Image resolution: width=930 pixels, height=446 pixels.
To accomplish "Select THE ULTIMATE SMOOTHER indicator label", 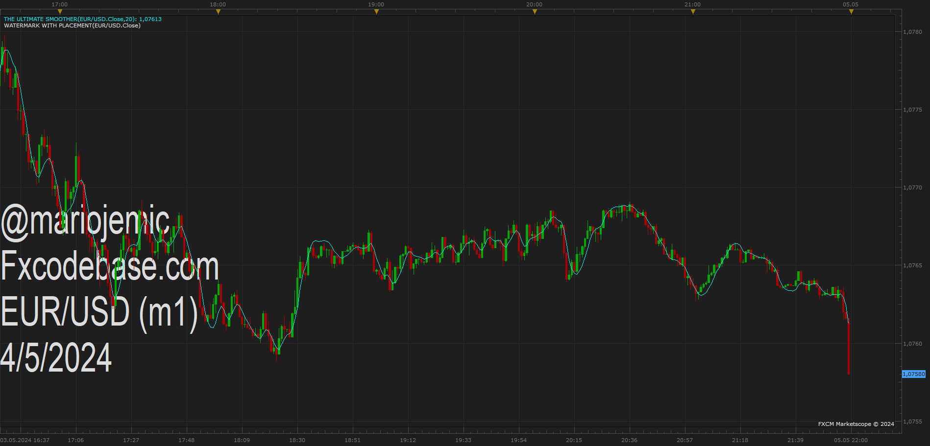I will tap(83, 19).
